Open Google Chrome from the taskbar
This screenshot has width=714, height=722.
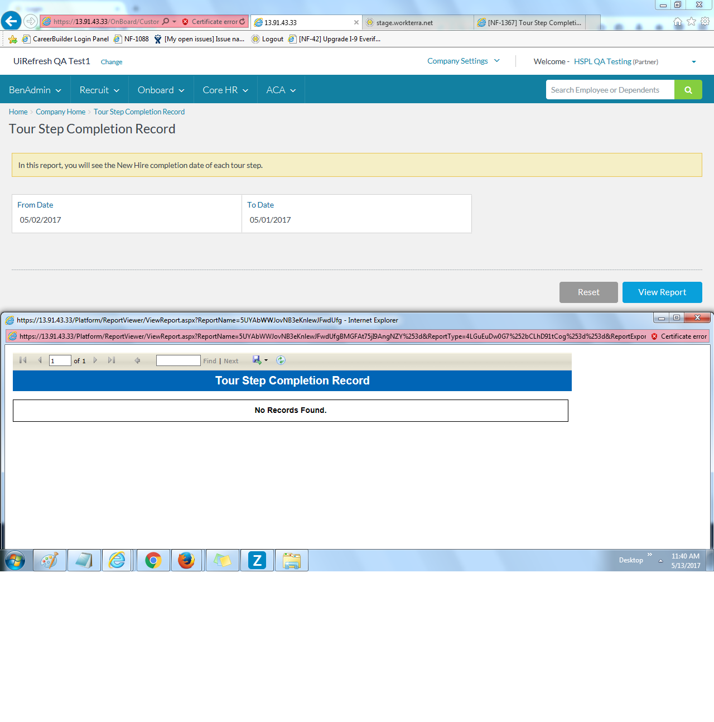(153, 560)
